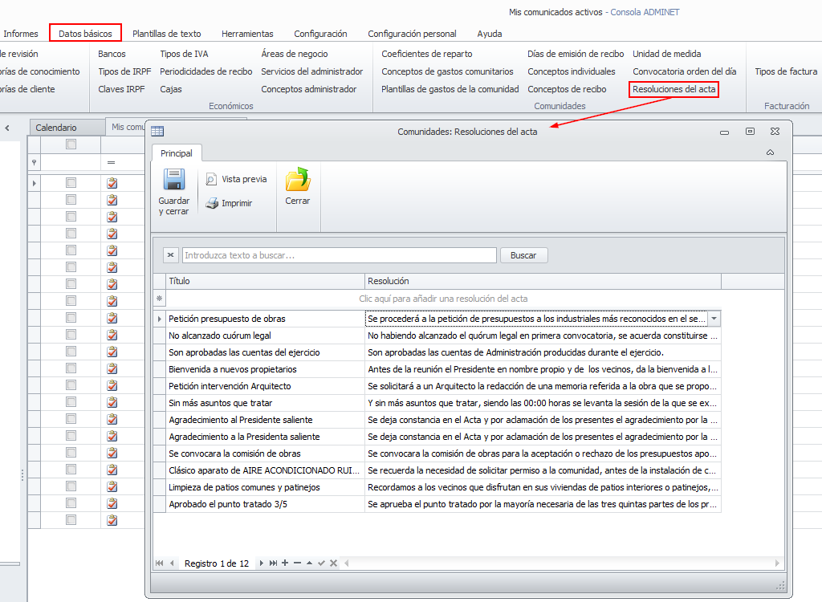Click the horizontal scrollbar right arrow

click(777, 563)
